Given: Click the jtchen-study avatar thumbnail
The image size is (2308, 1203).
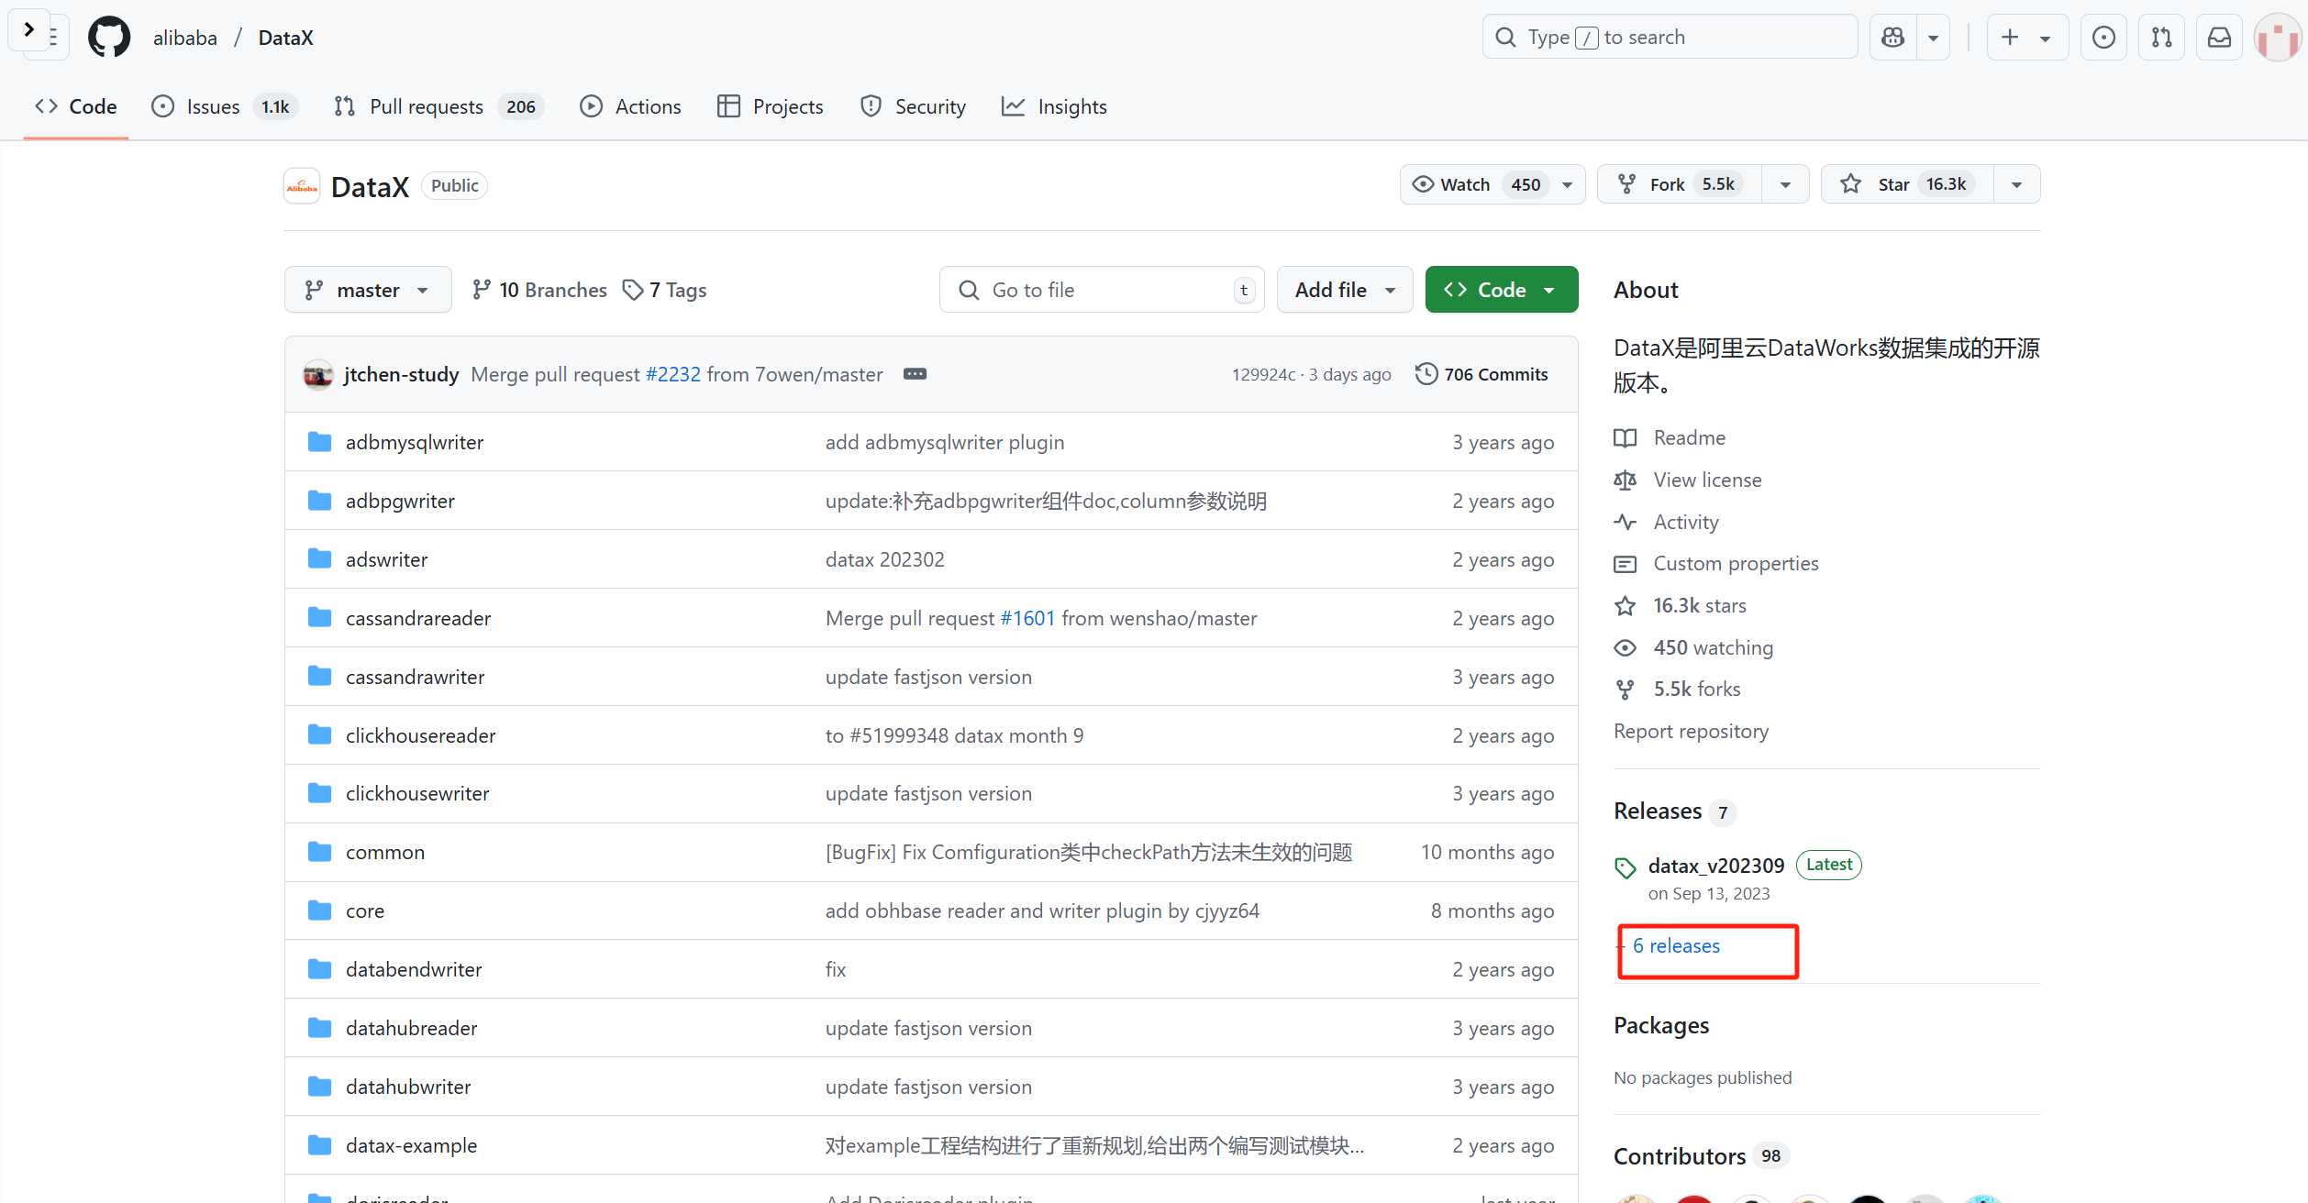Looking at the screenshot, I should pyautogui.click(x=318, y=374).
